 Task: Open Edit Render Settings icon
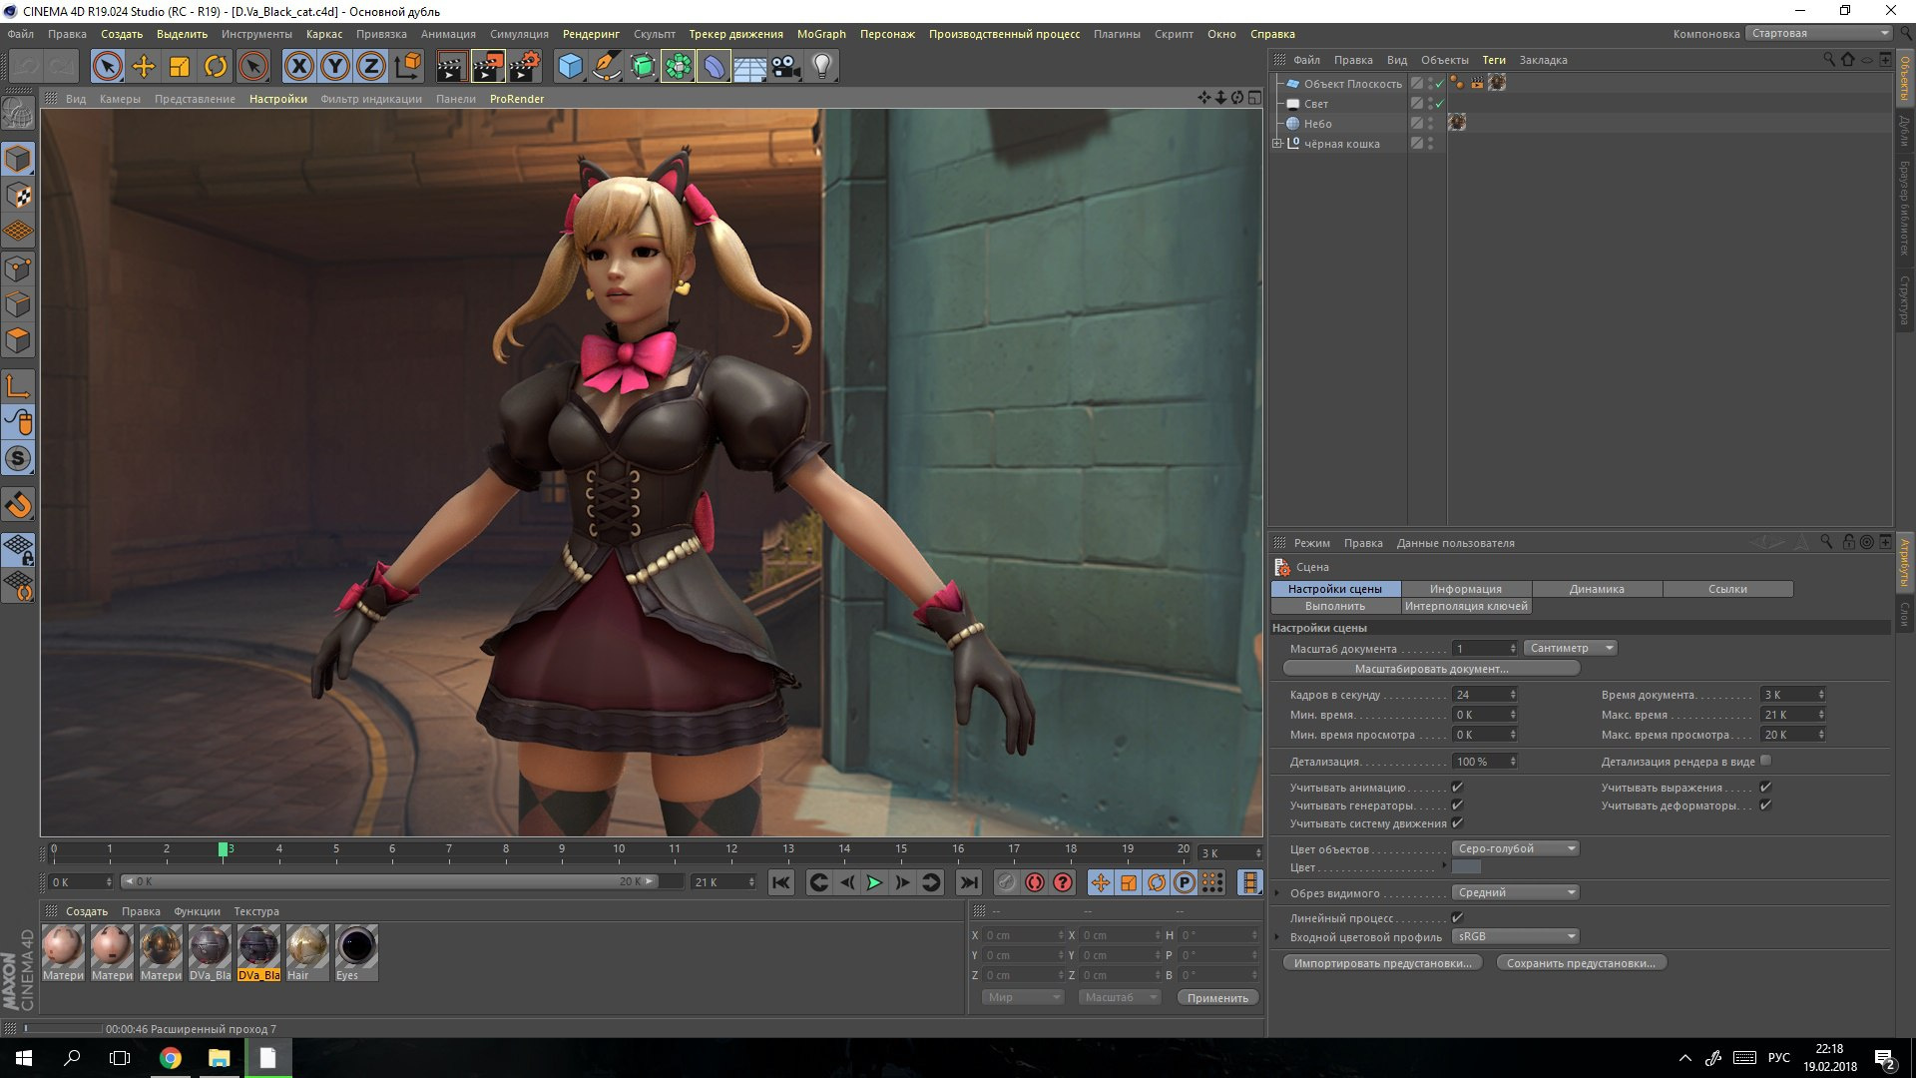(525, 67)
